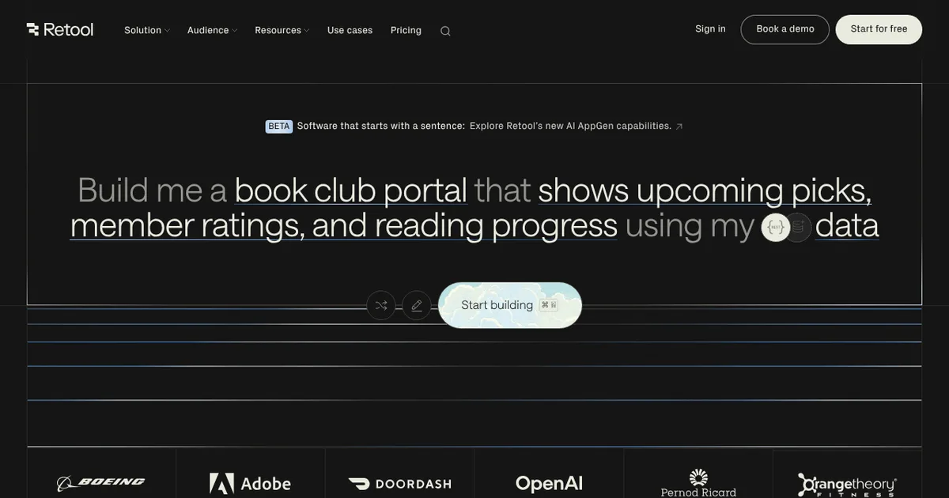Click the data source icons before "data"

pos(786,228)
